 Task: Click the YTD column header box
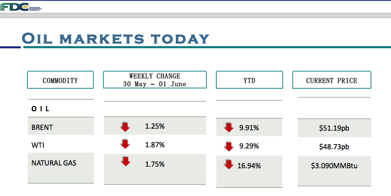pyautogui.click(x=249, y=80)
